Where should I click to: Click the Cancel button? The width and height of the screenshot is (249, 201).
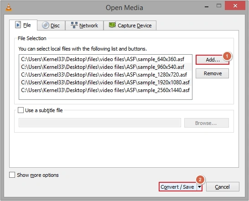(x=223, y=187)
